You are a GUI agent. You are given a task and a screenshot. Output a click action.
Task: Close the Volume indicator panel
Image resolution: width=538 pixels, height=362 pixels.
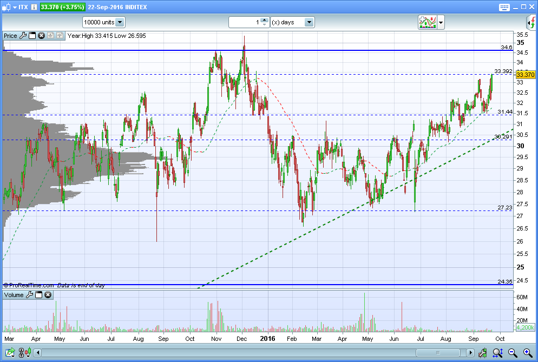tap(48, 295)
